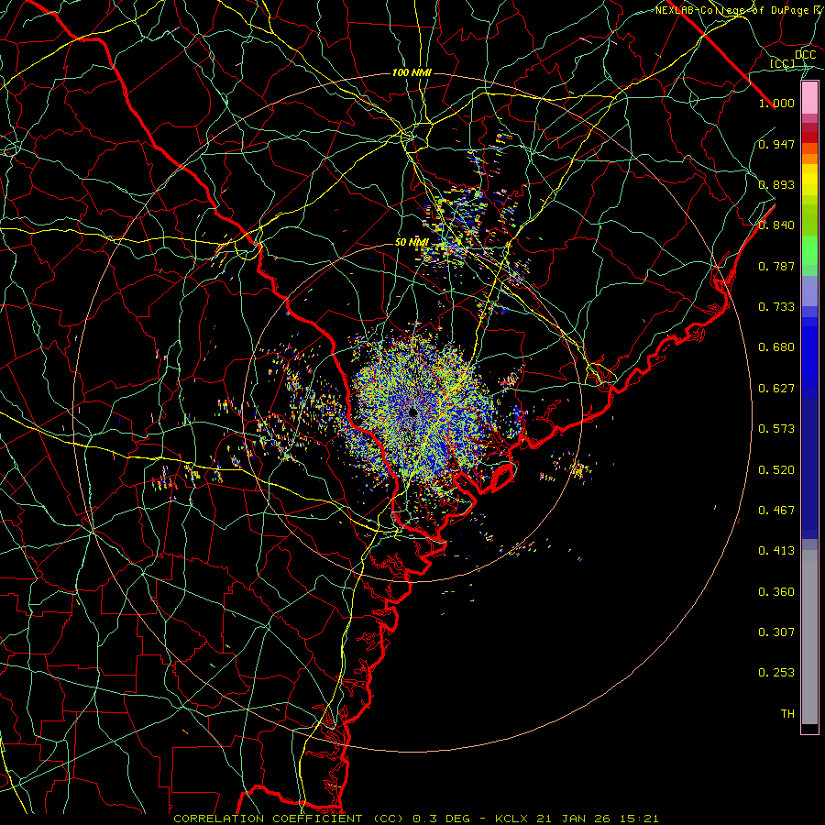Click the TH threshold label
This screenshot has width=825, height=825.
pos(787,714)
